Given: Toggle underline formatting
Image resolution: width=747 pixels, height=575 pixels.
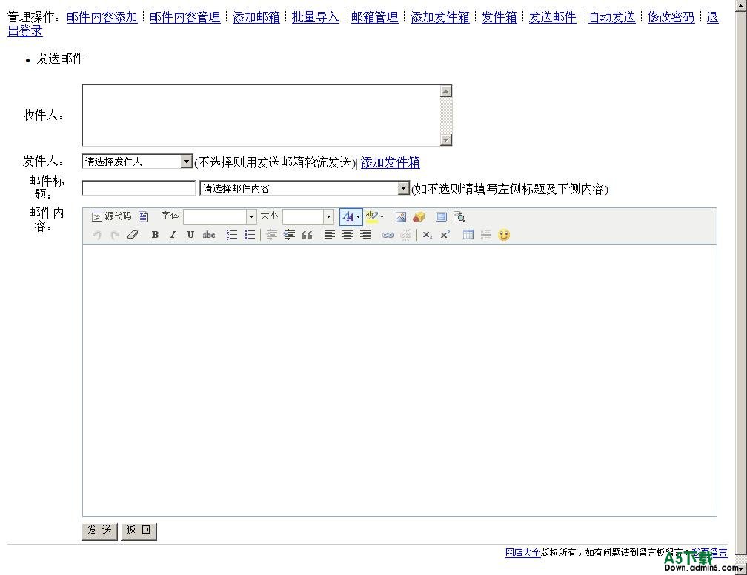Looking at the screenshot, I should (x=190, y=235).
